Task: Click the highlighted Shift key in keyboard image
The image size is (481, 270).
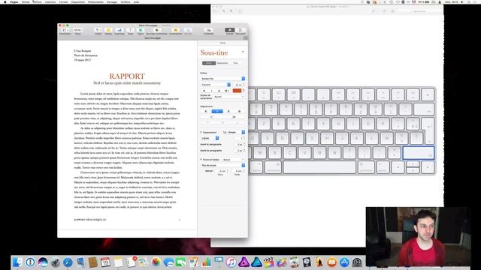Action: pos(419,153)
